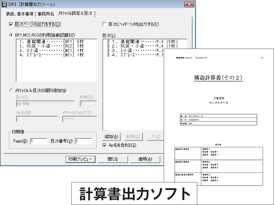Screen dimensions: 274x205
Task: Toggle 目次ページの出力をする checkbox
Action: 11,24
